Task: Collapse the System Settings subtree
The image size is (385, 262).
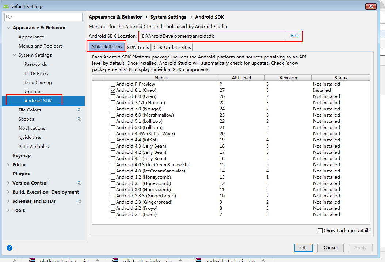Action: tap(15, 55)
